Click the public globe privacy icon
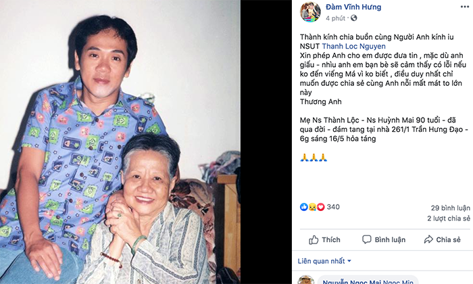473x284 pixels. [x=353, y=19]
